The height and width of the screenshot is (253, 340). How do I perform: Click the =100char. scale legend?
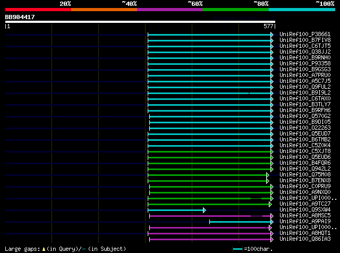[x=253, y=249]
